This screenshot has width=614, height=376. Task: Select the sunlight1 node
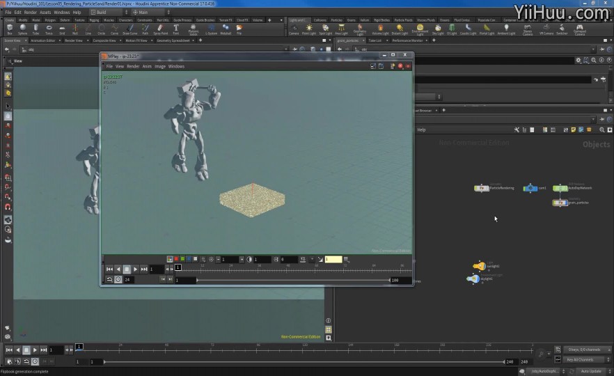click(480, 266)
